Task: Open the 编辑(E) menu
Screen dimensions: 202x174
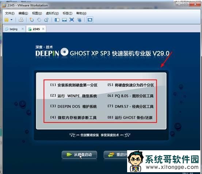Action: click(x=23, y=13)
